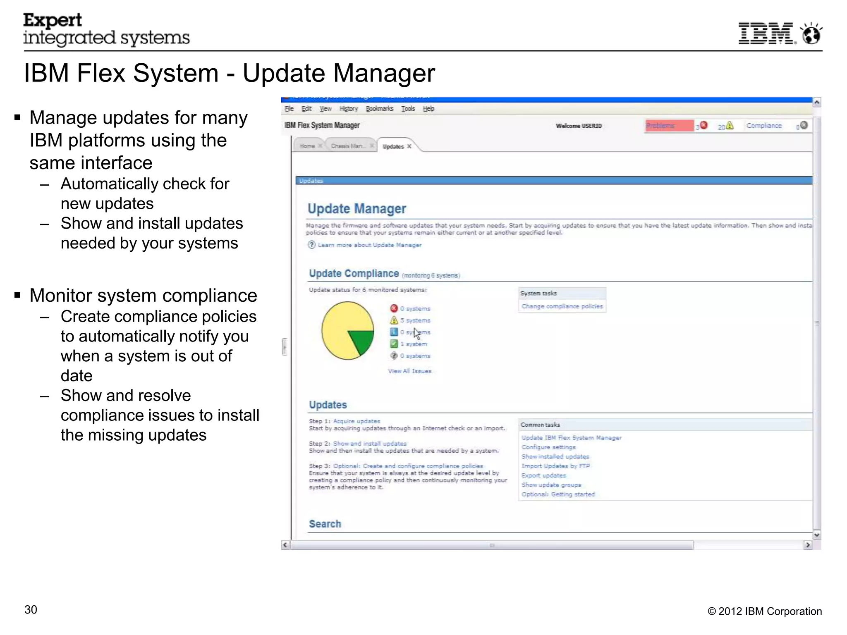
Task: Open Configure settings task
Action: pyautogui.click(x=548, y=447)
